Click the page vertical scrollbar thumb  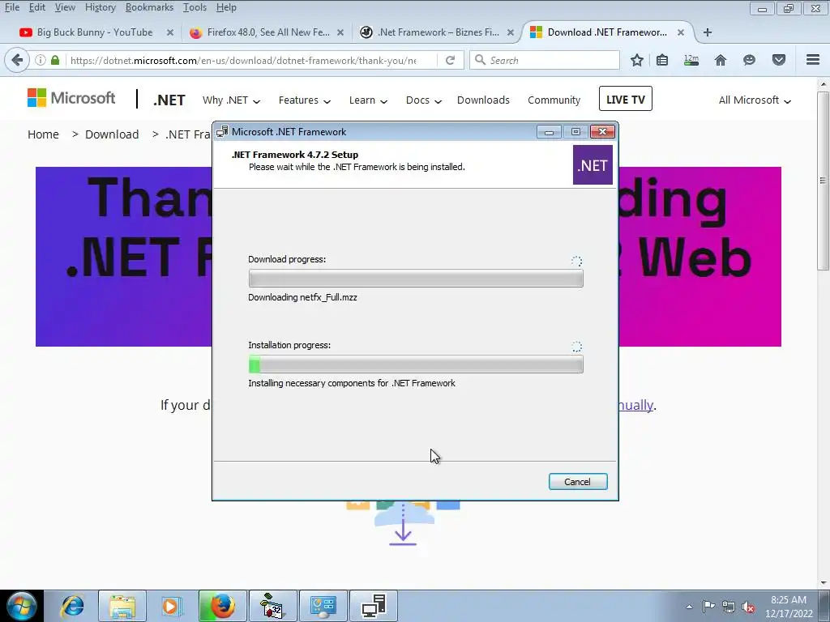pos(823,181)
